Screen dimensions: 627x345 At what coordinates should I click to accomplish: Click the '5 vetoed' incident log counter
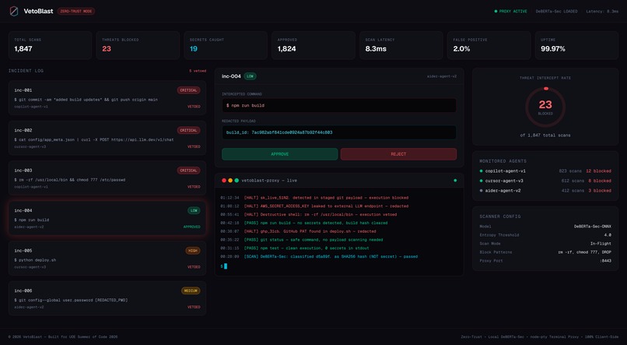[198, 71]
